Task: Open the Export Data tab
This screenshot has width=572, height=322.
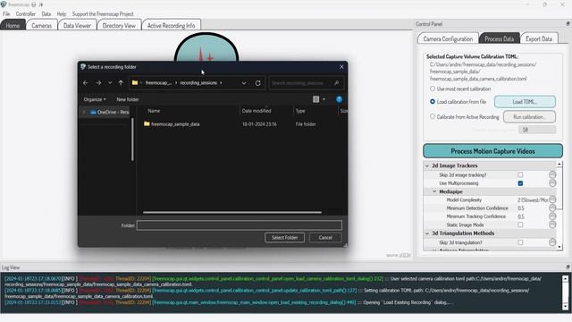Action: pyautogui.click(x=539, y=38)
